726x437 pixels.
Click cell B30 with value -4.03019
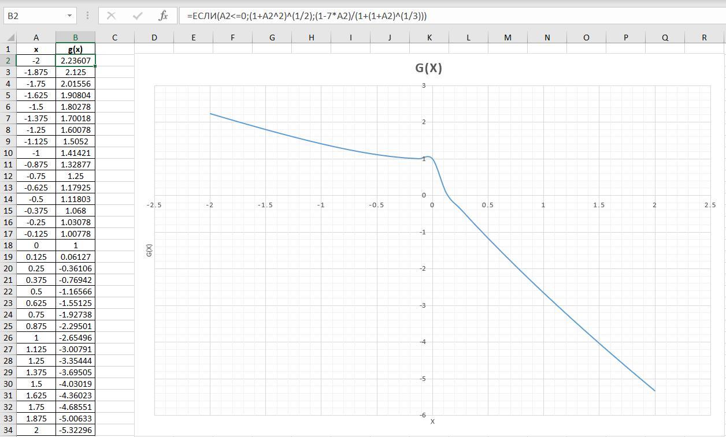[x=75, y=384]
